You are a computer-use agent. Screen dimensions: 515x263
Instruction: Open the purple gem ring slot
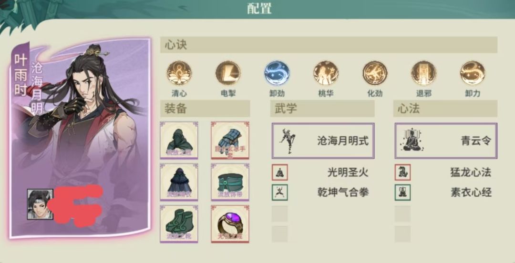230,224
